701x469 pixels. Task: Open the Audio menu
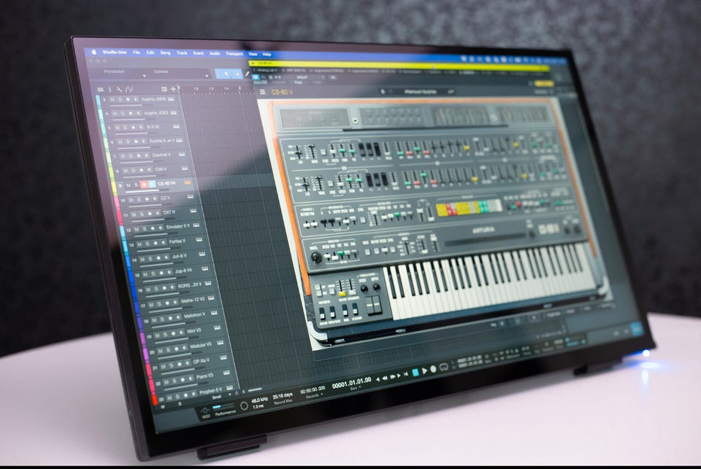(x=215, y=53)
